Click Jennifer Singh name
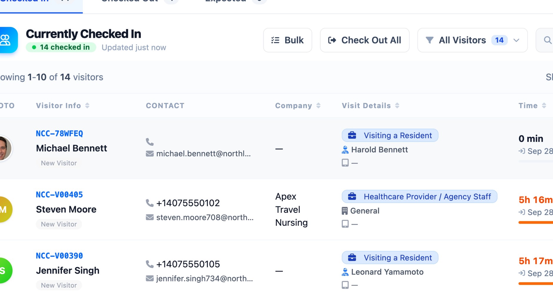 [68, 271]
